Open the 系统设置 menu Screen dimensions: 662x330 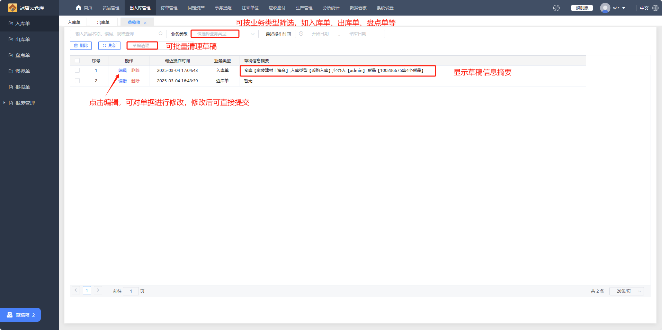(x=385, y=8)
